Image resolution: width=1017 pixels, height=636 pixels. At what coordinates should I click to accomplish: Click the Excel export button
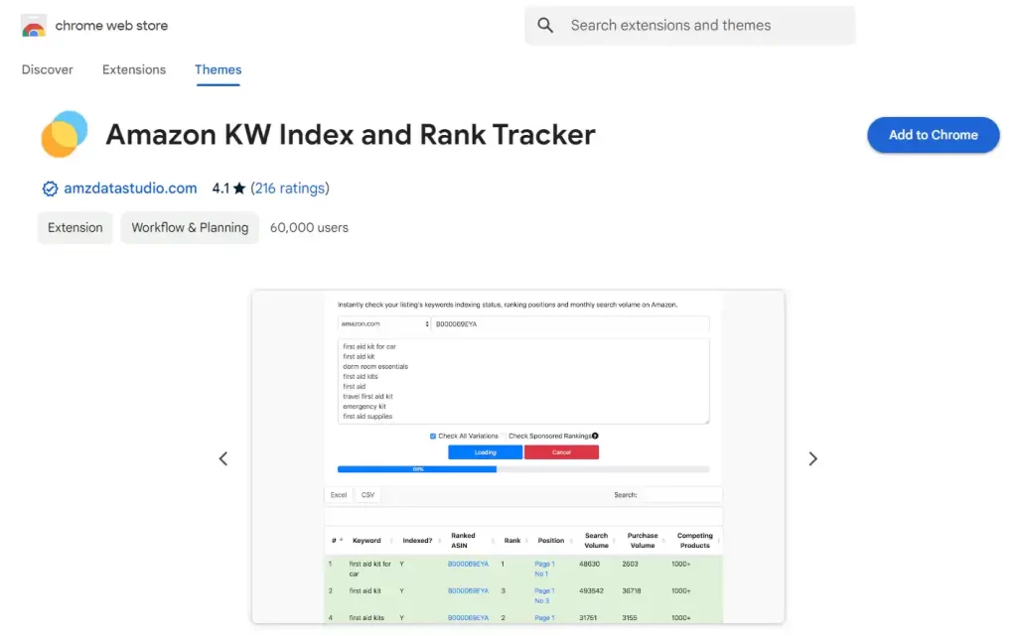tap(339, 495)
